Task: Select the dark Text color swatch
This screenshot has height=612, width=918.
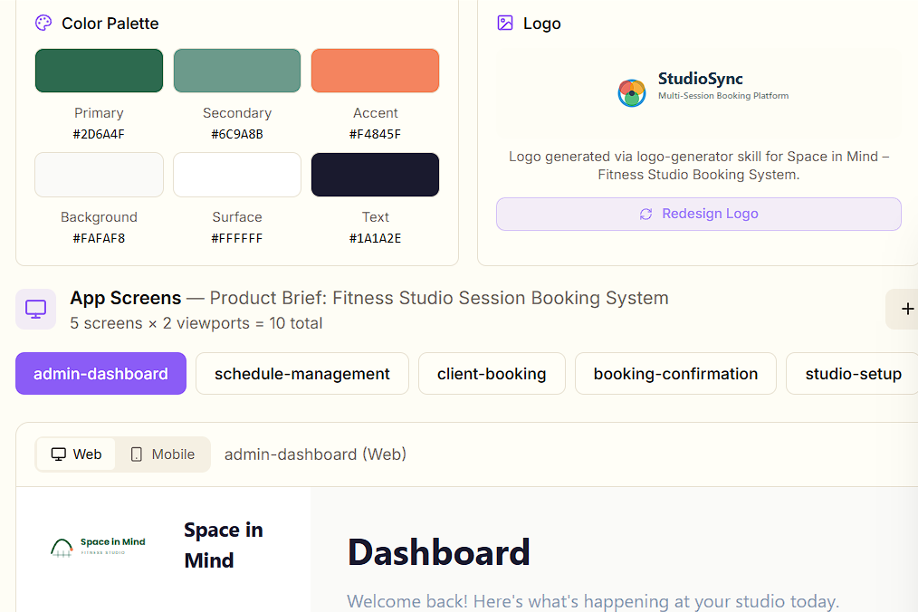Action: pyautogui.click(x=375, y=175)
